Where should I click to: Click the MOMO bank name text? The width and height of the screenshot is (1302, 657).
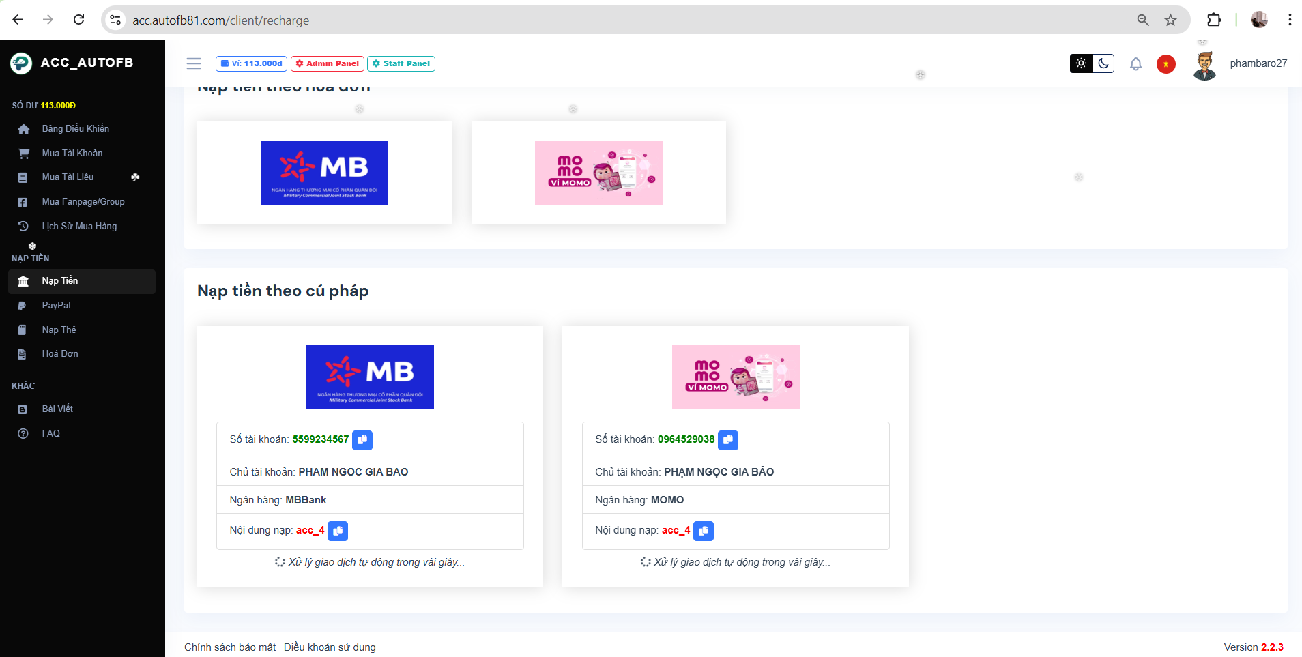click(667, 500)
